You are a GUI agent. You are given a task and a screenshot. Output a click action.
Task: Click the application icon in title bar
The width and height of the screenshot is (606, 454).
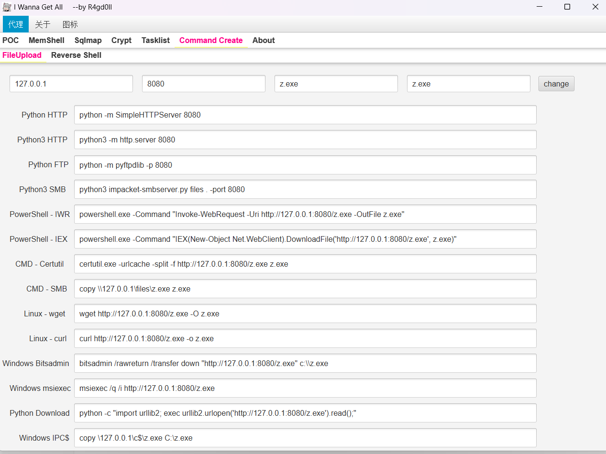pos(7,7)
